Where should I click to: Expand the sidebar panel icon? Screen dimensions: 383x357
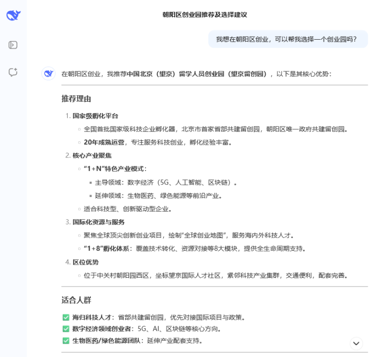point(13,45)
